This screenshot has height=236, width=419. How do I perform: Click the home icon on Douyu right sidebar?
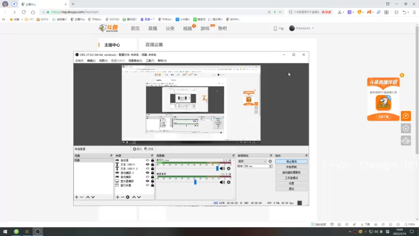tap(405, 128)
